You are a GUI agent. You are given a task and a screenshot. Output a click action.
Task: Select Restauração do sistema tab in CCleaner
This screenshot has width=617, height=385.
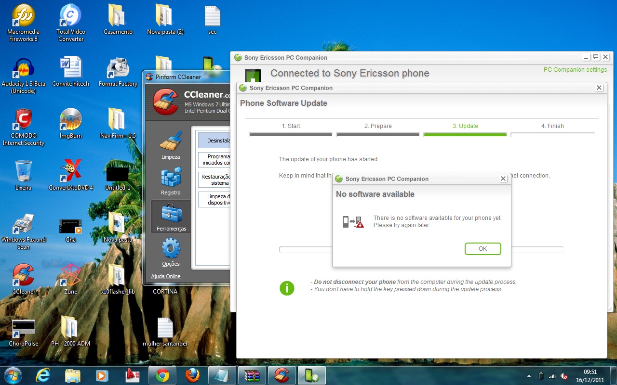point(214,180)
